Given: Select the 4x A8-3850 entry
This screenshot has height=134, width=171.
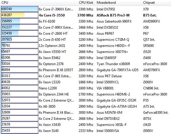Looking at the screenshot, I should pyautogui.click(x=47, y=107).
